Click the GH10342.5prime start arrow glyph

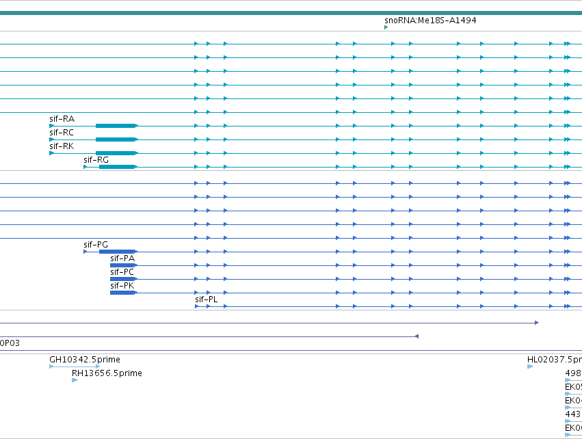tap(51, 367)
